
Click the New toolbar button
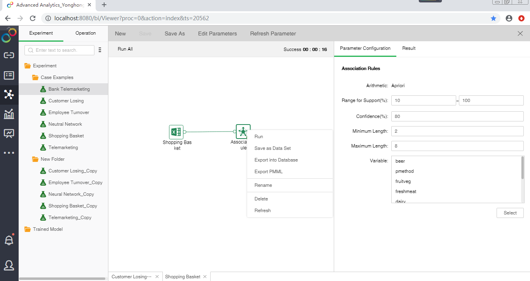[120, 33]
